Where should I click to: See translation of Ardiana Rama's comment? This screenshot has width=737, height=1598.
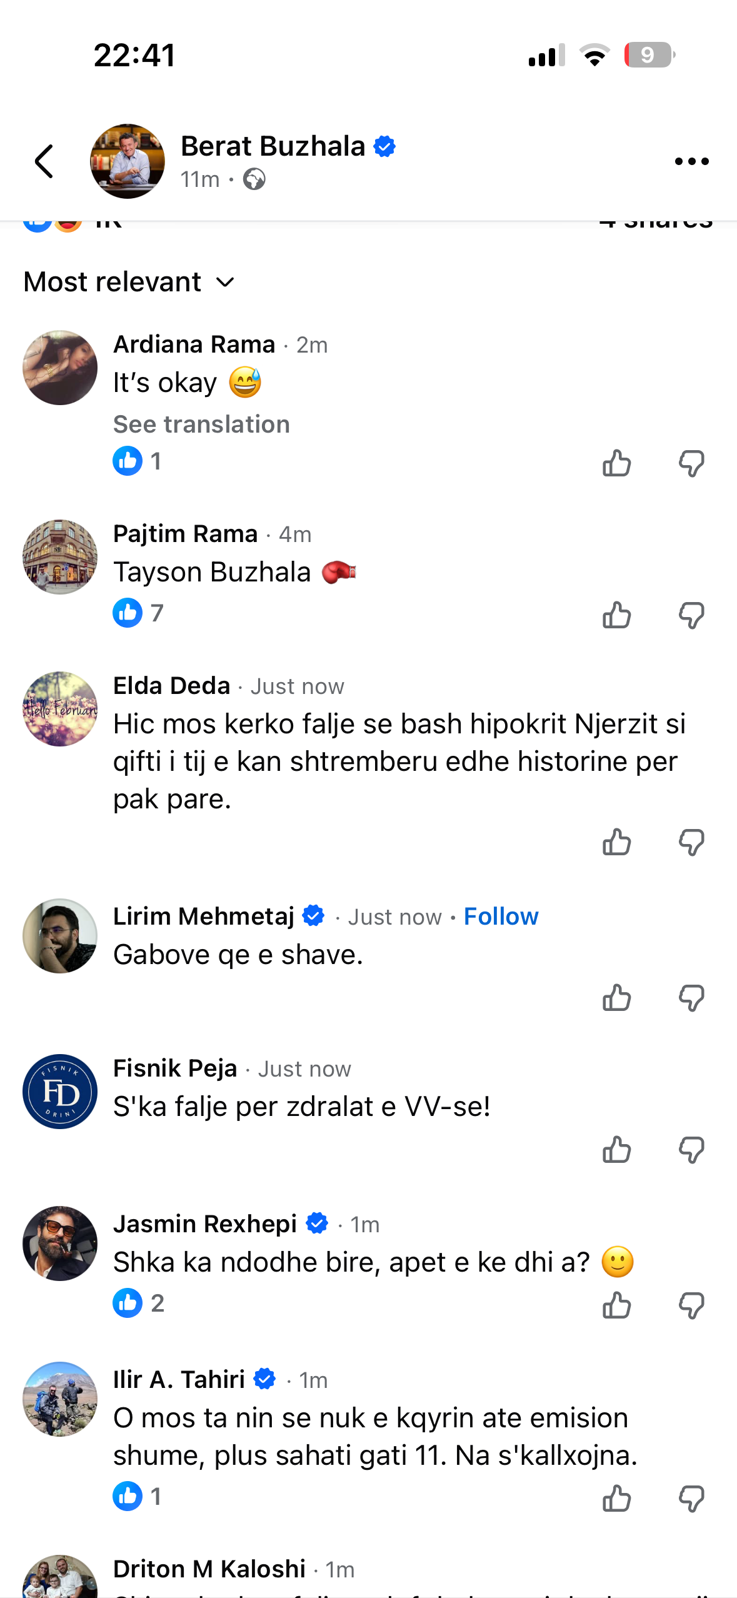(x=201, y=425)
